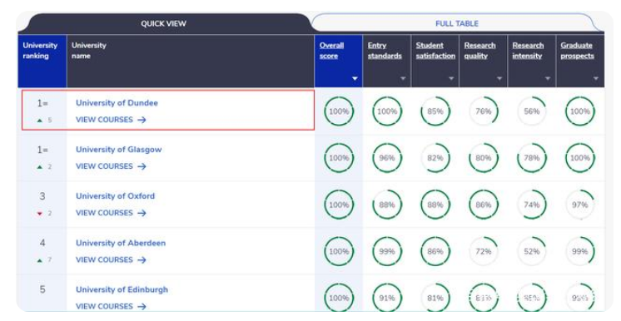Open the Research intensity column sort arrow
Viewport: 621px width, 321px height.
pyautogui.click(x=548, y=78)
